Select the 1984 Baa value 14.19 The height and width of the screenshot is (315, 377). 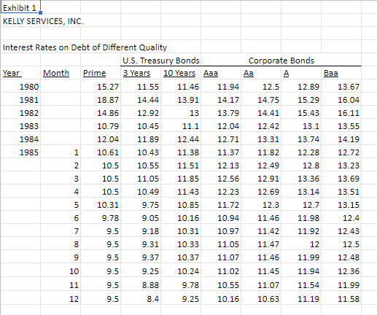[341, 139]
